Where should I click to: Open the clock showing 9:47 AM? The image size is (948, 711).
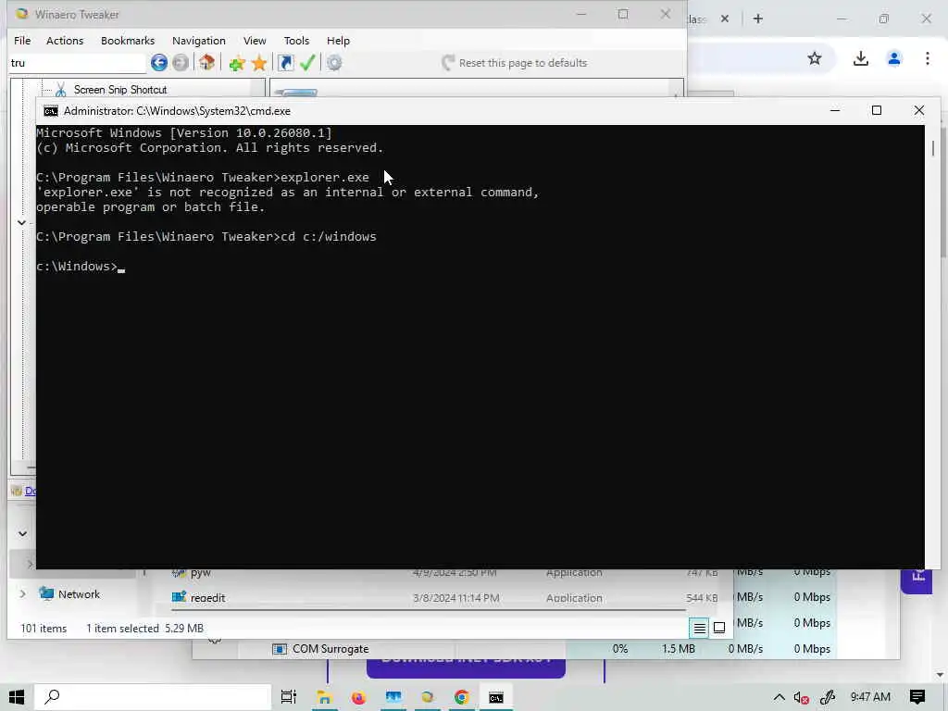(870, 697)
